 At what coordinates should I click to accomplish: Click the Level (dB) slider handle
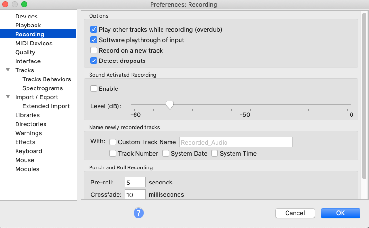point(170,105)
